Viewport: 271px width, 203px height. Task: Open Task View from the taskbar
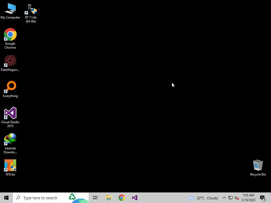pyautogui.click(x=95, y=198)
